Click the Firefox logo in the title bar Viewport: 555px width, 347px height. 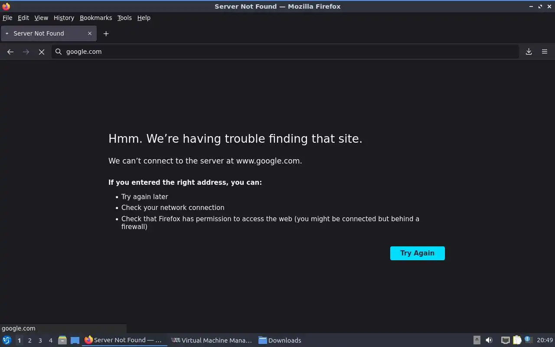point(6,6)
